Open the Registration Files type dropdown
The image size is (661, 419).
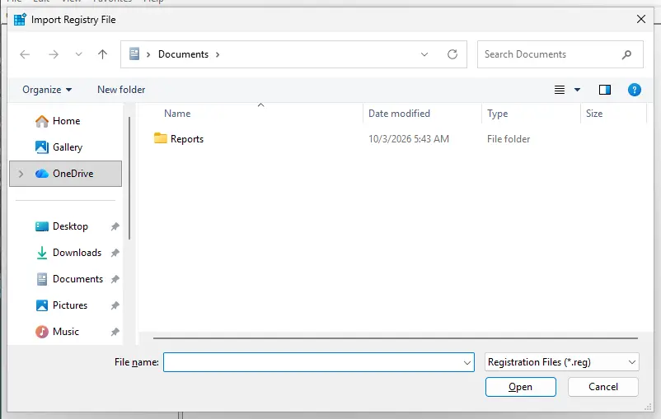[x=561, y=362]
